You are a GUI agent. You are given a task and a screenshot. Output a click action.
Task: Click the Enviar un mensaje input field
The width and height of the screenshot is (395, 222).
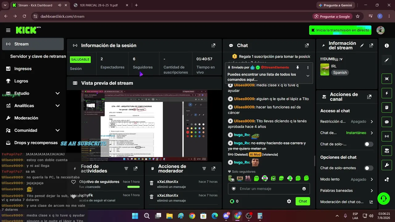269,189
